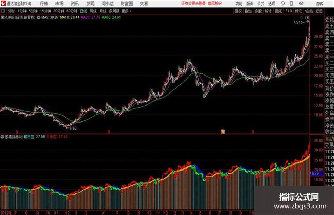334x215 pixels.
Task: Click the 游客 user label
Action: [x=320, y=4]
